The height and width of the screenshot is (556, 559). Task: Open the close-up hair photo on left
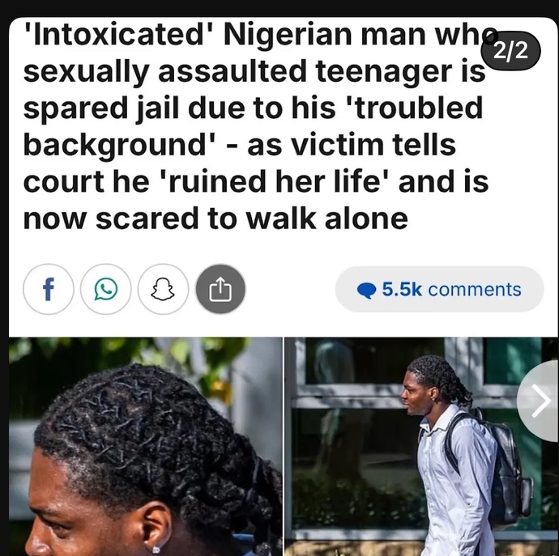pyautogui.click(x=146, y=446)
